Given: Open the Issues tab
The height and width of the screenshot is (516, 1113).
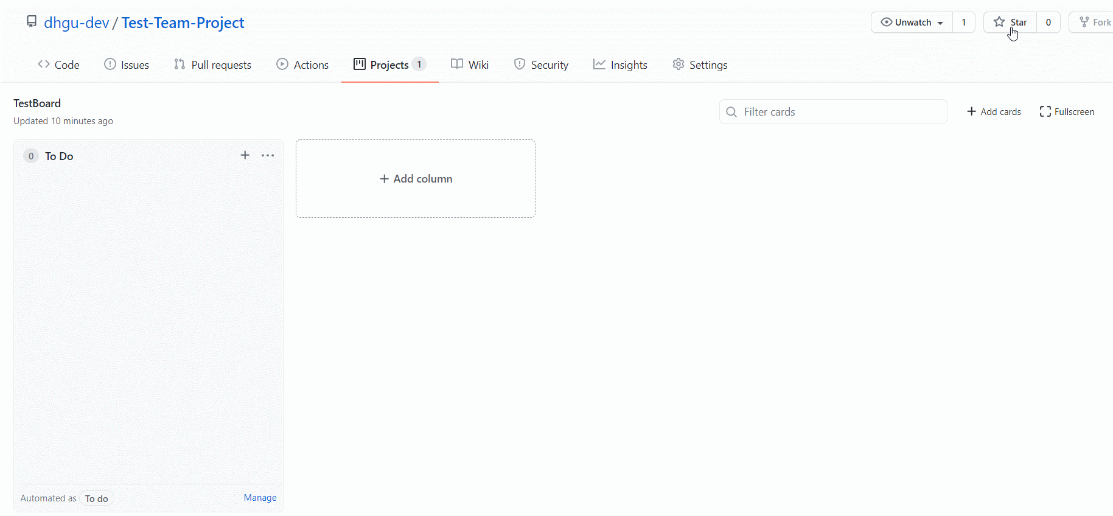Looking at the screenshot, I should click(x=127, y=64).
